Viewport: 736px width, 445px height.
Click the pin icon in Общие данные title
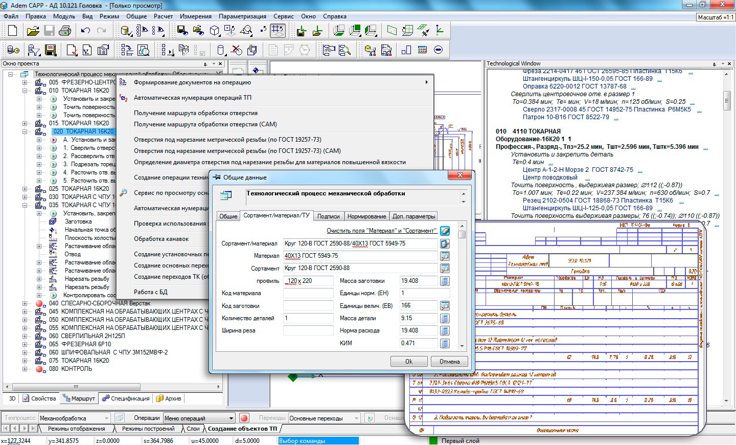coord(217,177)
